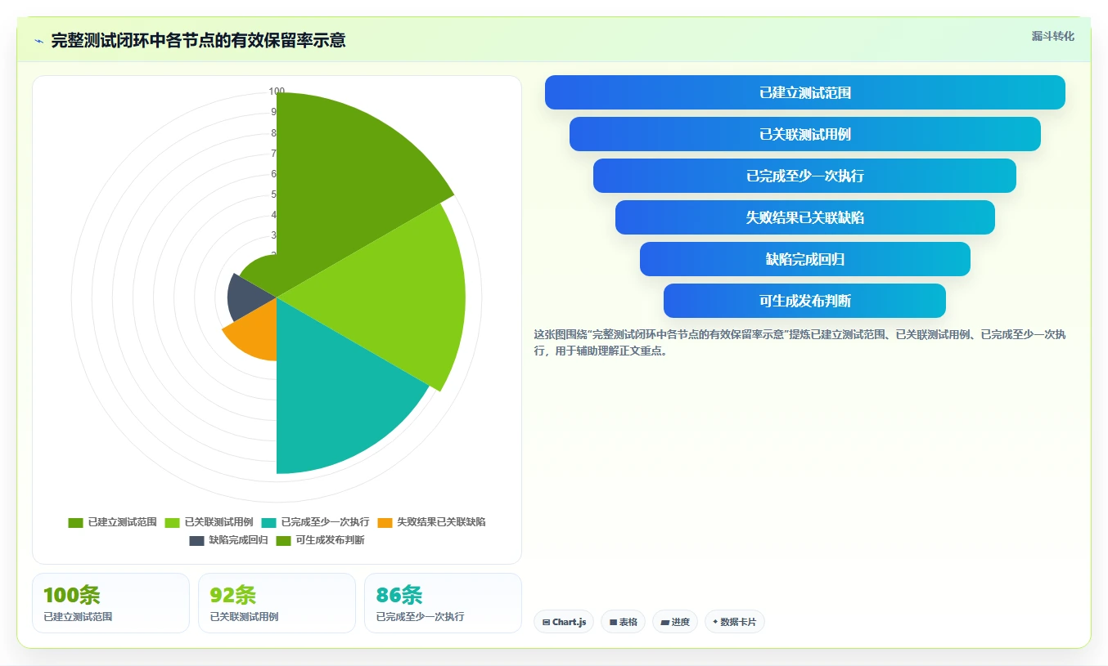Toggle 可生成发布判断 legend entry

pos(320,540)
